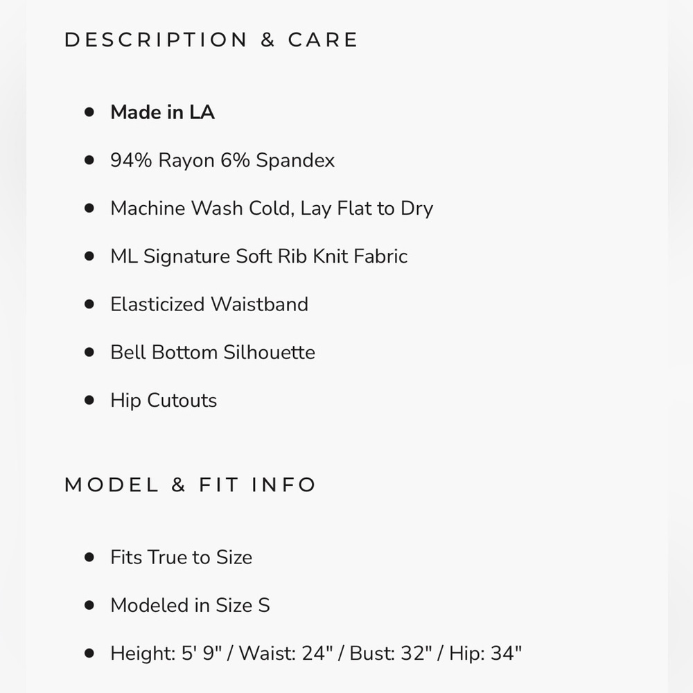The height and width of the screenshot is (693, 693).
Task: Click the Model & Fit Info heading
Action: (x=190, y=485)
